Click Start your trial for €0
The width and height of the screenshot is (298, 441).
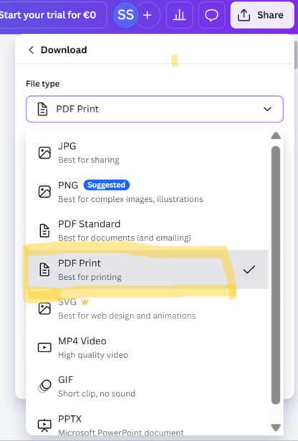pyautogui.click(x=49, y=15)
